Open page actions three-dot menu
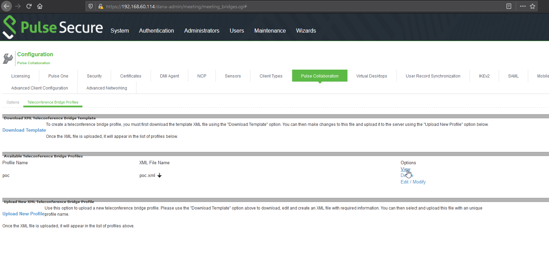 click(523, 6)
